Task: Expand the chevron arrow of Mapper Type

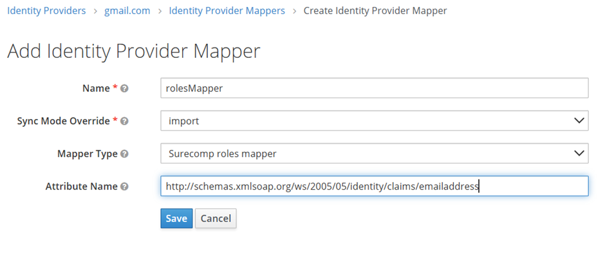Action: click(x=579, y=154)
